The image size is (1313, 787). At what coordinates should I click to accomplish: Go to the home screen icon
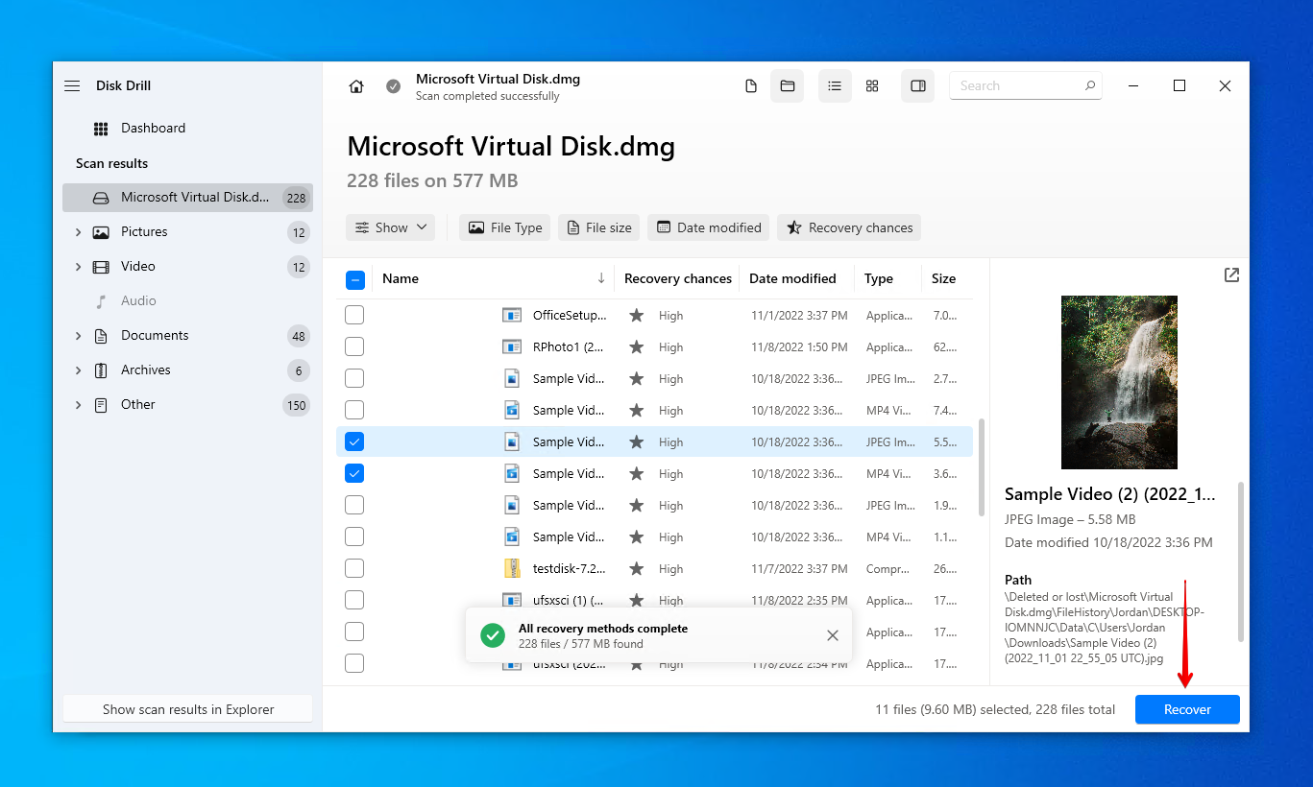pos(356,86)
